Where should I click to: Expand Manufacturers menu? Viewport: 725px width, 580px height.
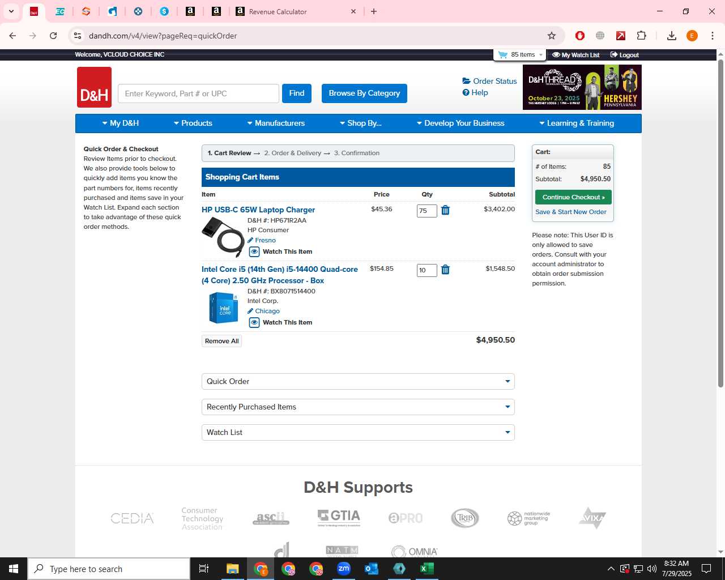pos(276,123)
